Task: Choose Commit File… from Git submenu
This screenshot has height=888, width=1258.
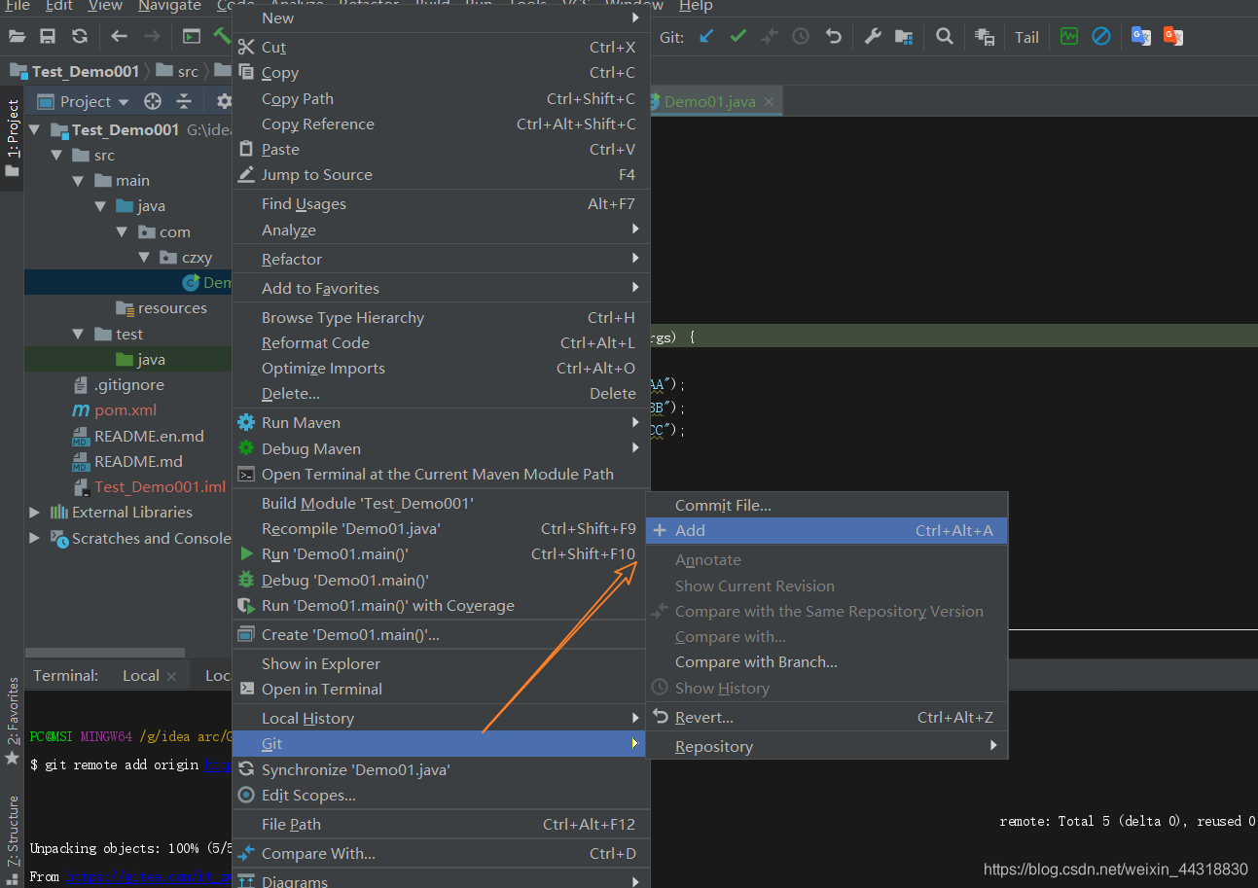Action: point(827,505)
